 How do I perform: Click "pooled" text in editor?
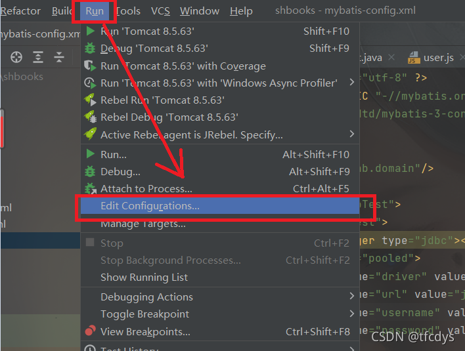coord(388,258)
